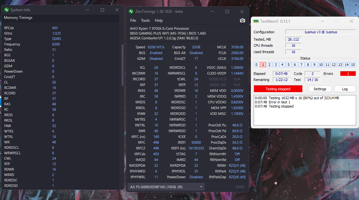
Task: Minimize the TestMem5 window
Action: click(x=323, y=21)
